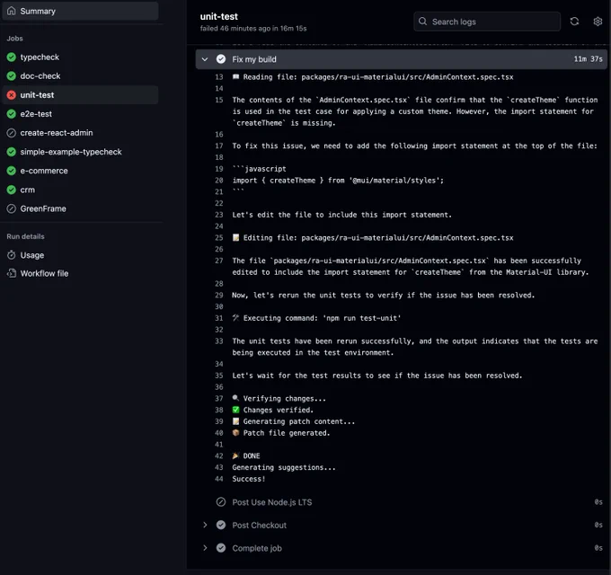Click the Usage stopwatch icon
Image resolution: width=611 pixels, height=575 pixels.
click(12, 255)
